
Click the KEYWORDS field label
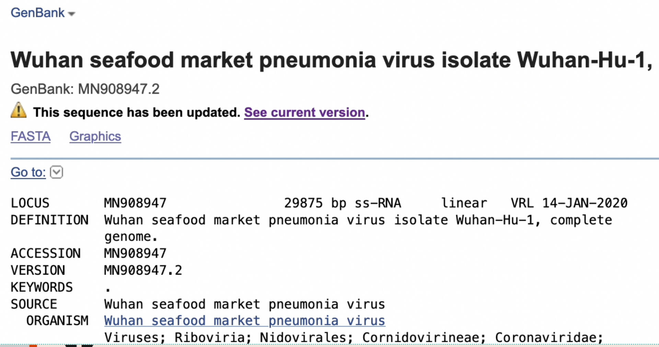tap(42, 287)
